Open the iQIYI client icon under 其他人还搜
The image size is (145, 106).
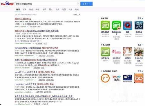click(x=105, y=52)
